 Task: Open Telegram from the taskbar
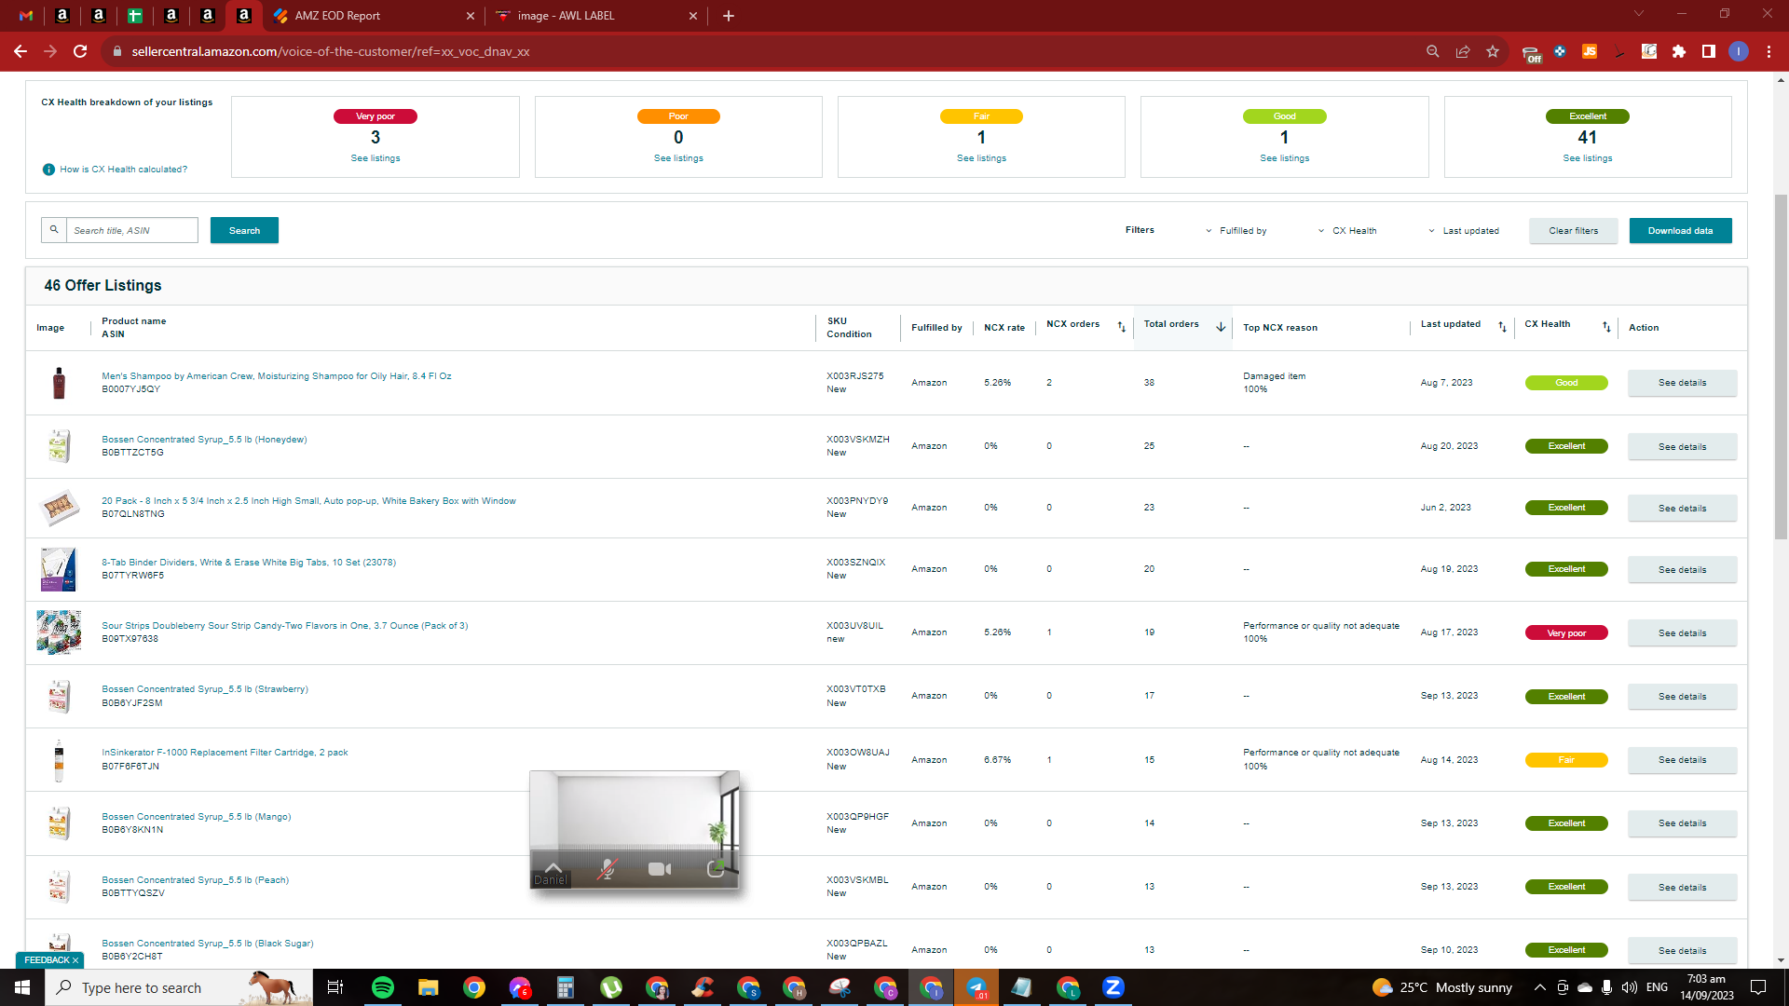pos(976,987)
